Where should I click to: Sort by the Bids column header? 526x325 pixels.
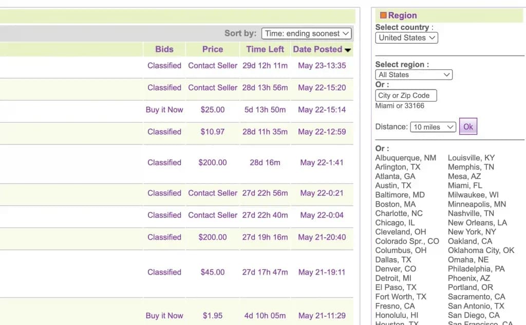[x=164, y=49]
